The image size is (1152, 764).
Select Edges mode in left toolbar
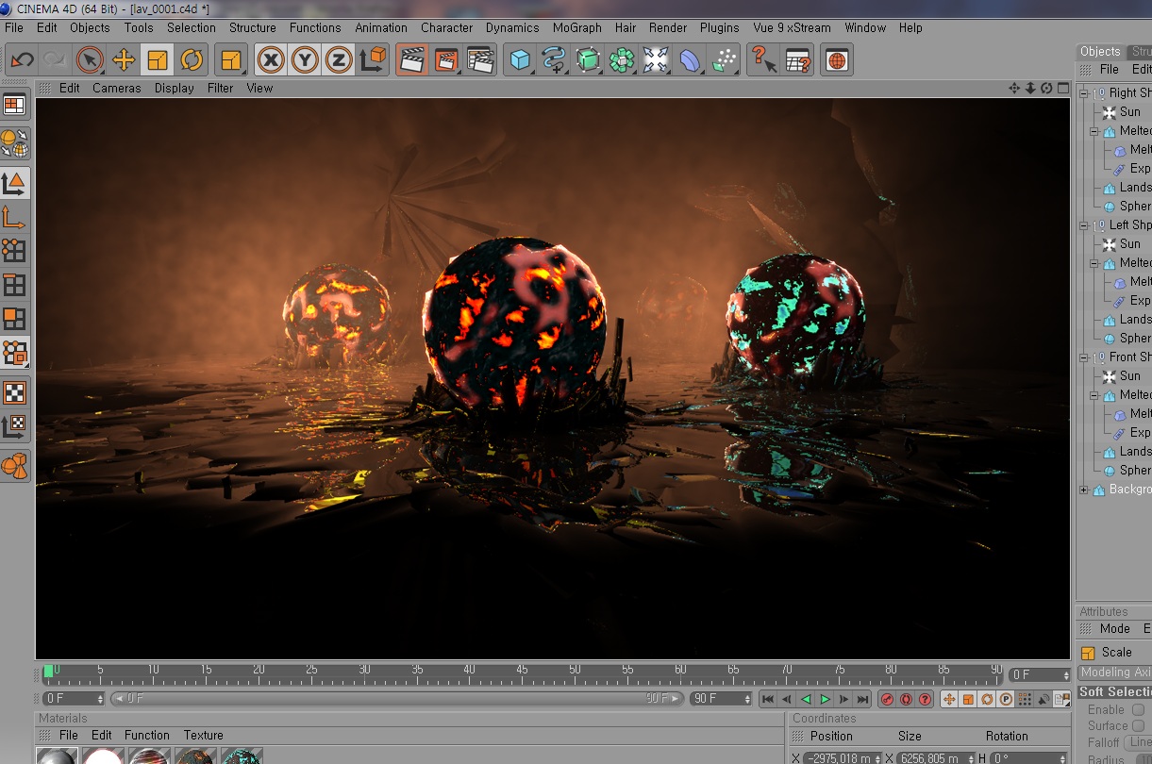[x=14, y=285]
